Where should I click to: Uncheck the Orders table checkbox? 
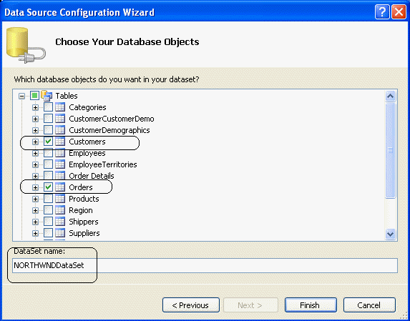48,187
